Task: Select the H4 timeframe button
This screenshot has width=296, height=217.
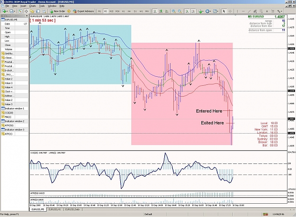Action: [x=129, y=11]
